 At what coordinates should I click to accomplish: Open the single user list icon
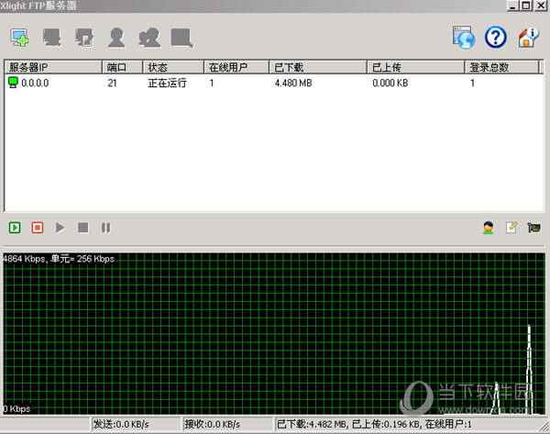pos(116,38)
